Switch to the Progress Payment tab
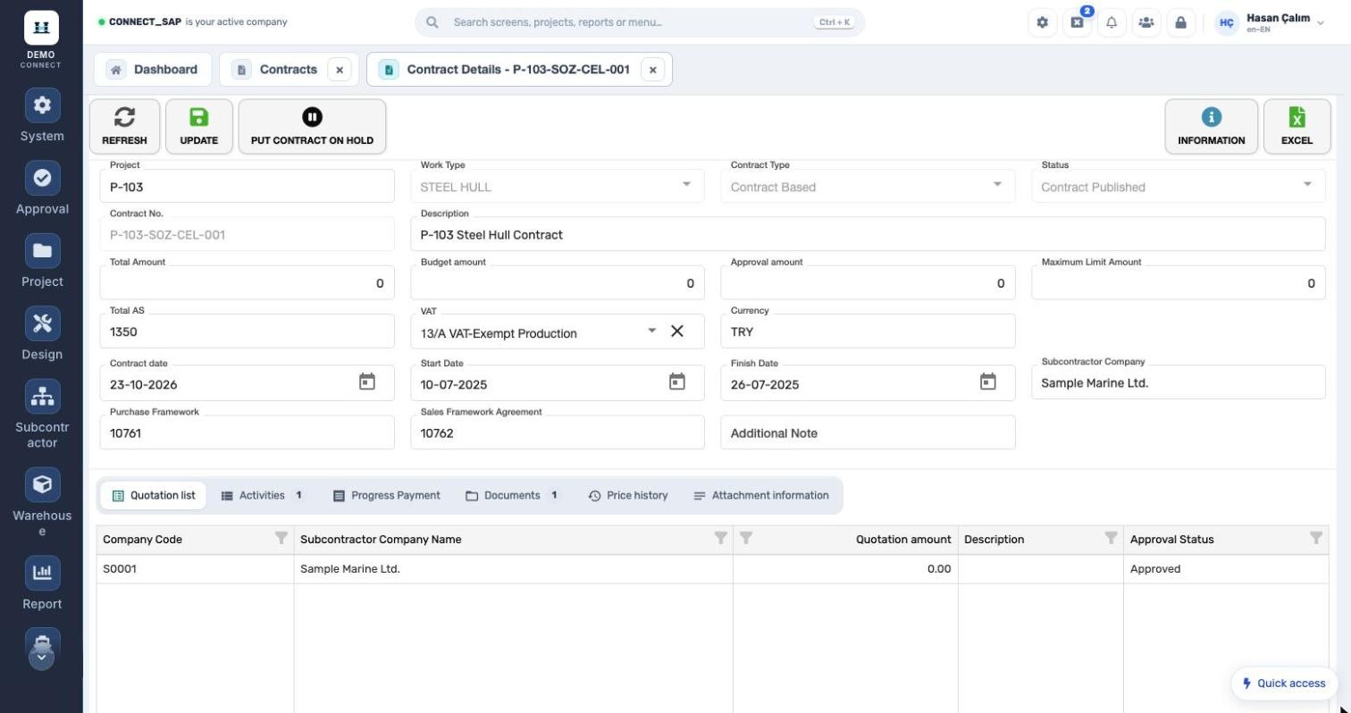The height and width of the screenshot is (713, 1351). click(386, 496)
